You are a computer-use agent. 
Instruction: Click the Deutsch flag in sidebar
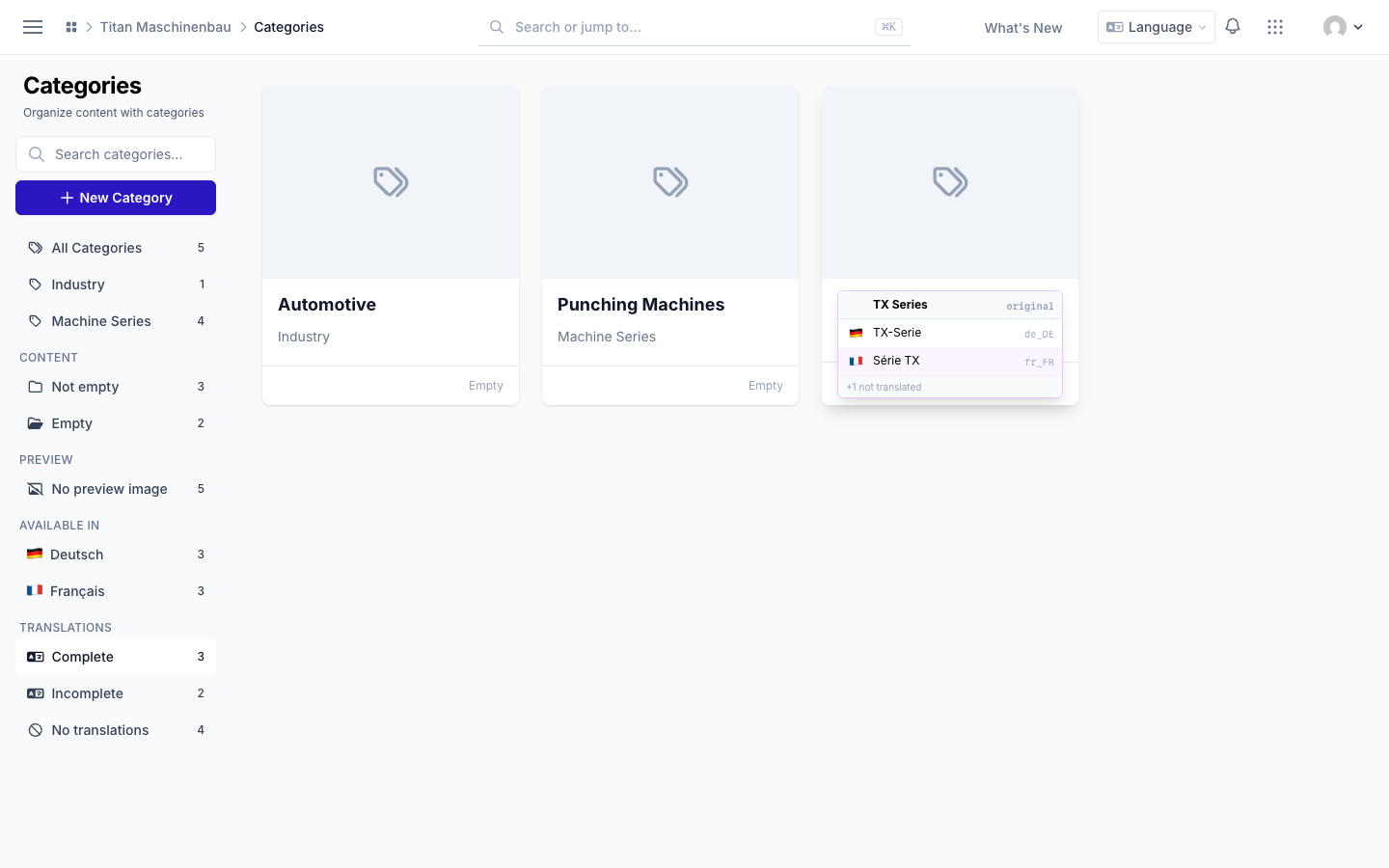pyautogui.click(x=35, y=554)
